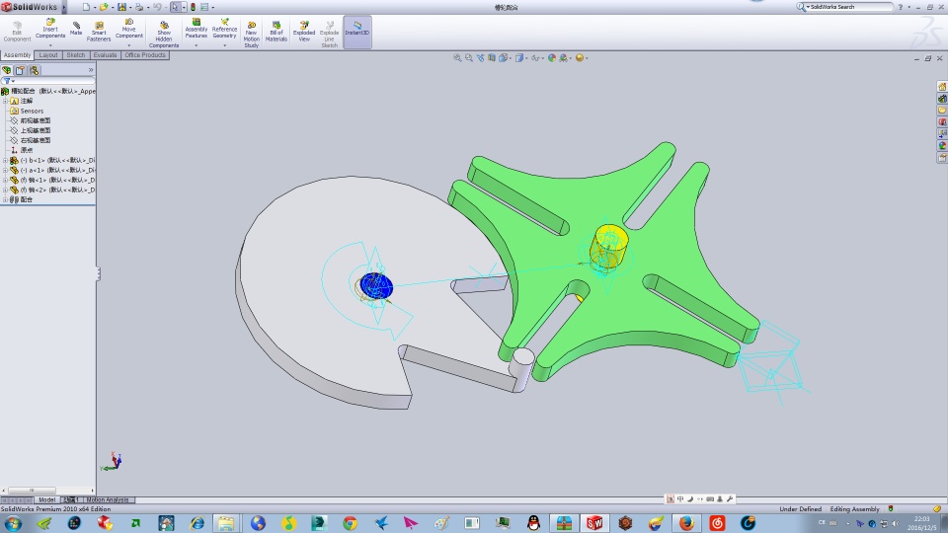
Task: Activate the Move Component tool
Action: (x=128, y=29)
